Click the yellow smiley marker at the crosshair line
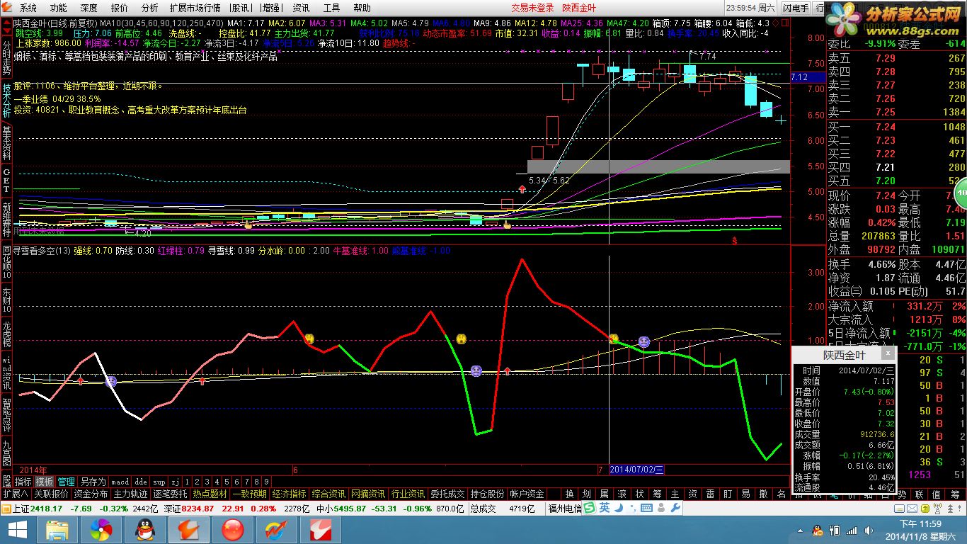This screenshot has width=967, height=544. (x=614, y=339)
